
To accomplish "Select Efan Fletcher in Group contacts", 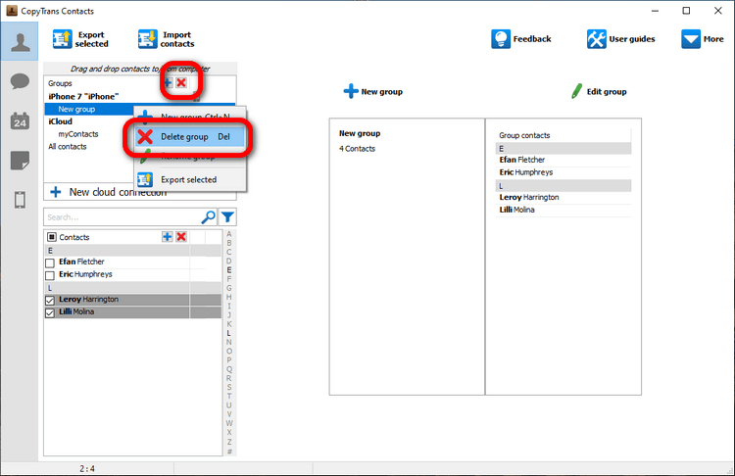I will [x=563, y=161].
